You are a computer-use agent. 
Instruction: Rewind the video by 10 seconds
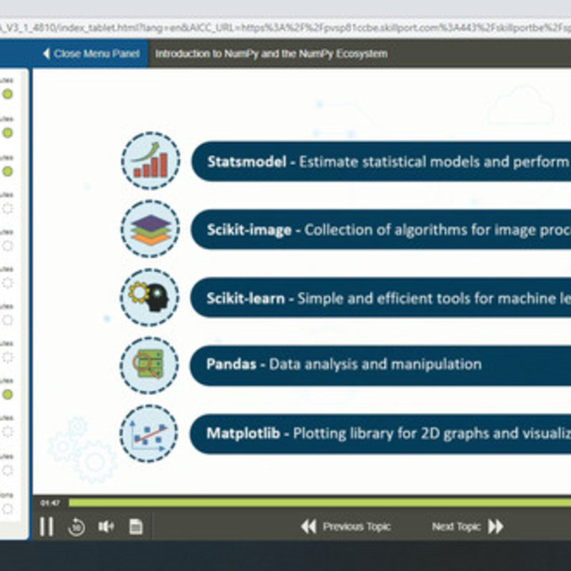coord(76,527)
